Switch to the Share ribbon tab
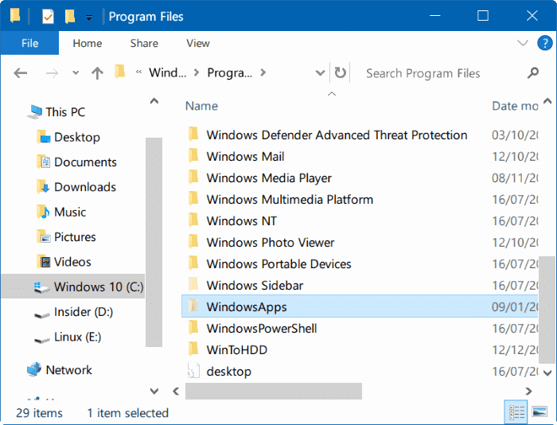 pyautogui.click(x=144, y=43)
